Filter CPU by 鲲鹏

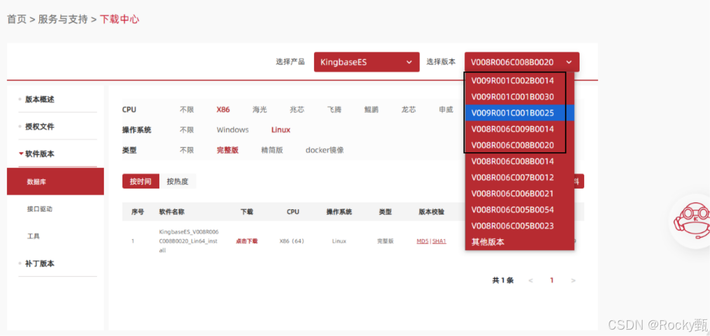[371, 110]
